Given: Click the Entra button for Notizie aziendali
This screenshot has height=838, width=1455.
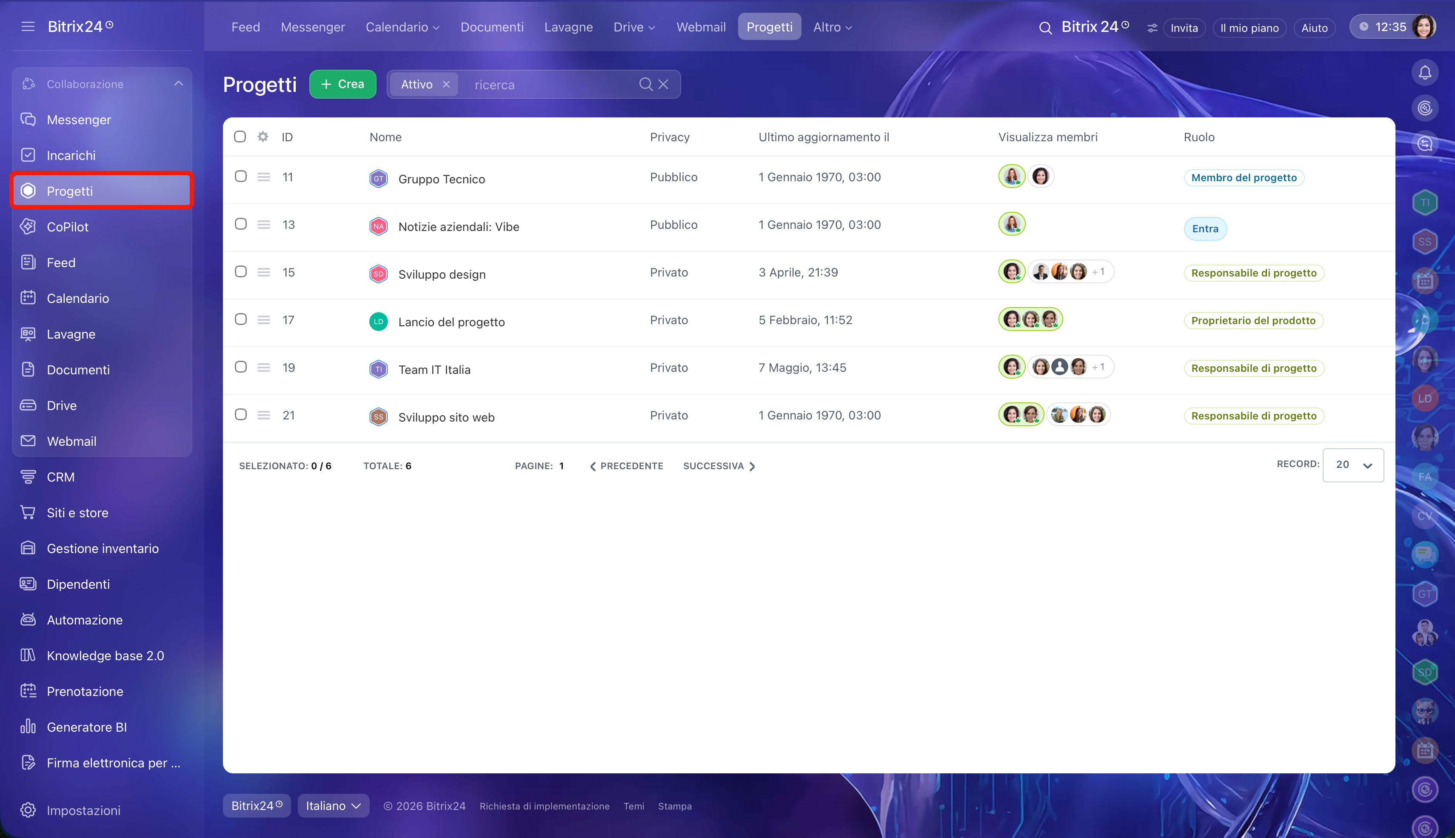Looking at the screenshot, I should (1205, 228).
